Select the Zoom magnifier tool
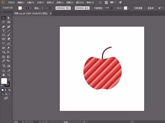Screen dimensions: 165x123 pos(9,75)
